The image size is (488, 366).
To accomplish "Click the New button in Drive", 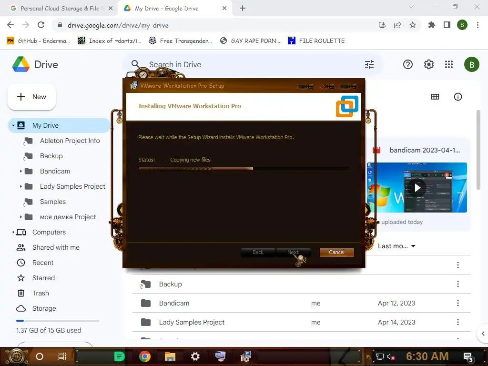I will point(31,97).
